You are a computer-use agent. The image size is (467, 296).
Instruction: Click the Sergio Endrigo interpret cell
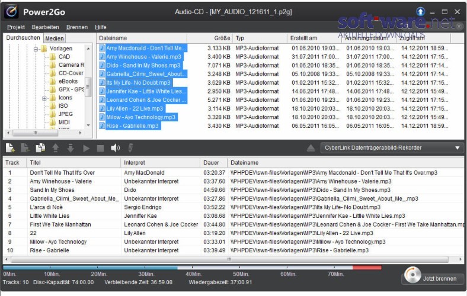click(x=143, y=207)
